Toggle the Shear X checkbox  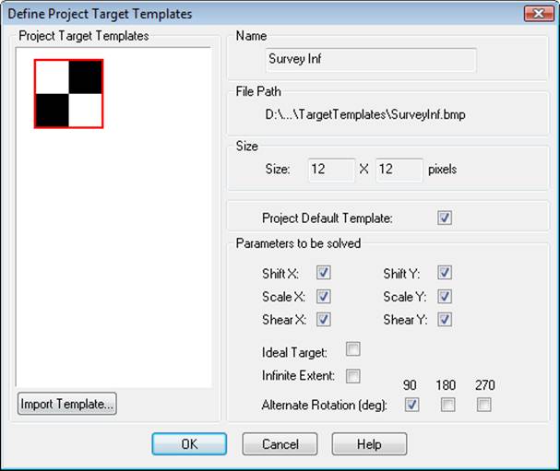point(323,320)
